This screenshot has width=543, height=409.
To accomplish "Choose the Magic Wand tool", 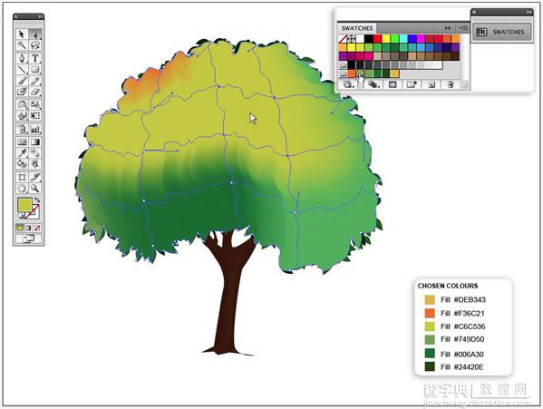I will point(22,45).
